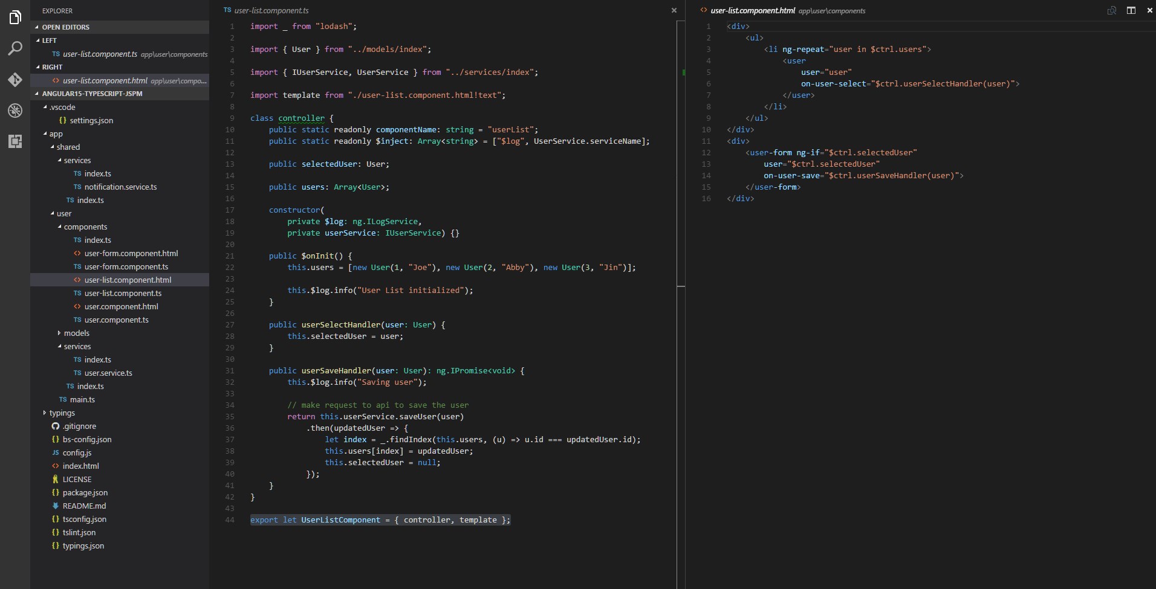Viewport: 1156px width, 589px height.
Task: Collapse the LEFT editor group
Action: point(37,40)
